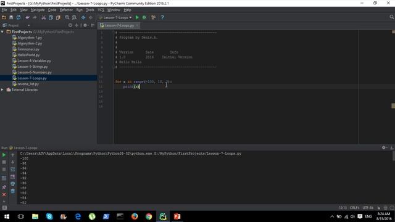Screen dimensions: 395x222
Task: Open HelloWorld.py in project tree
Action: point(28,55)
